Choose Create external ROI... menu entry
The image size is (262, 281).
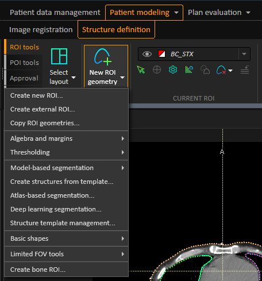click(66, 109)
